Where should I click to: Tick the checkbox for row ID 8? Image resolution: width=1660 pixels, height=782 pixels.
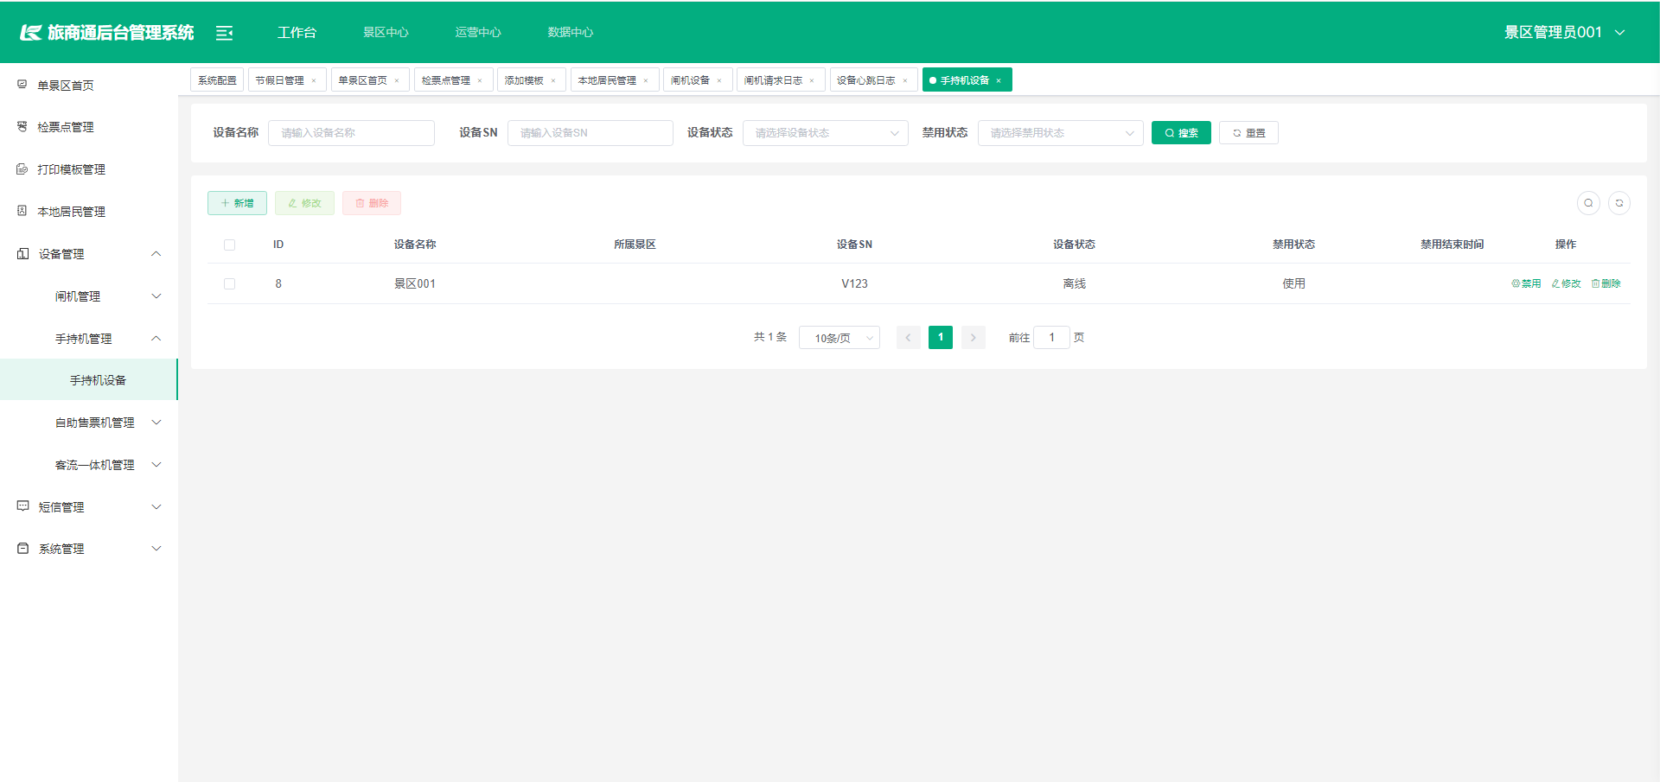pos(229,283)
